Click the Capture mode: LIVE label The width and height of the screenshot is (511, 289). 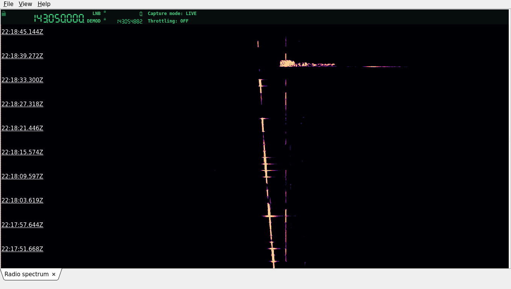[172, 14]
